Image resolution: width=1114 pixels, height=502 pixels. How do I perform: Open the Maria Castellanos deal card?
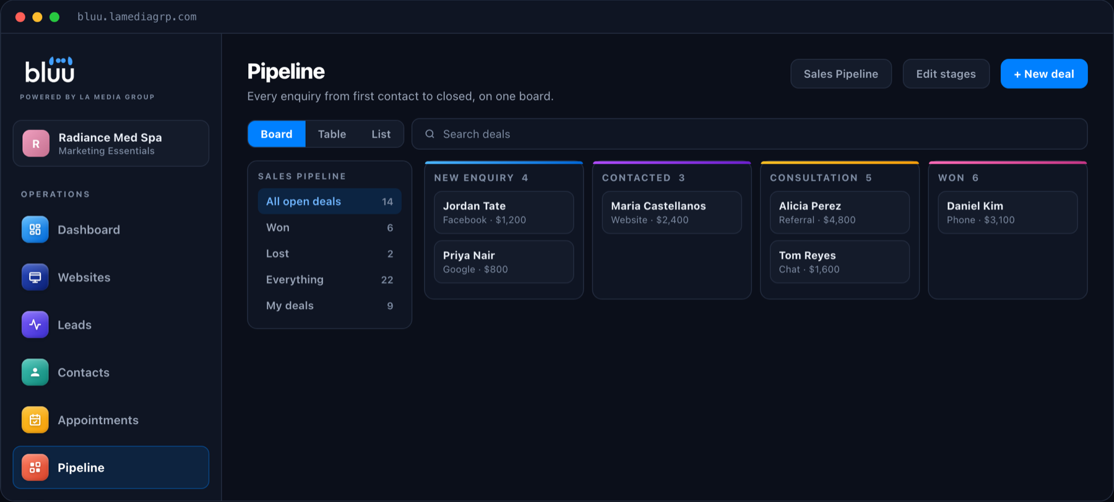[672, 212]
